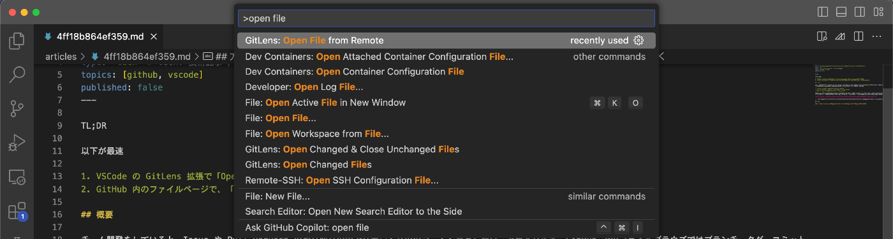Click the gear icon beside recently used
Screen dimensions: 893x239
click(x=638, y=40)
